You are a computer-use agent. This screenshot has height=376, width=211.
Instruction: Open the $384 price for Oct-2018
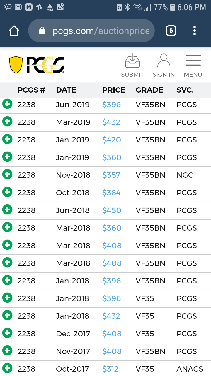coord(111,193)
